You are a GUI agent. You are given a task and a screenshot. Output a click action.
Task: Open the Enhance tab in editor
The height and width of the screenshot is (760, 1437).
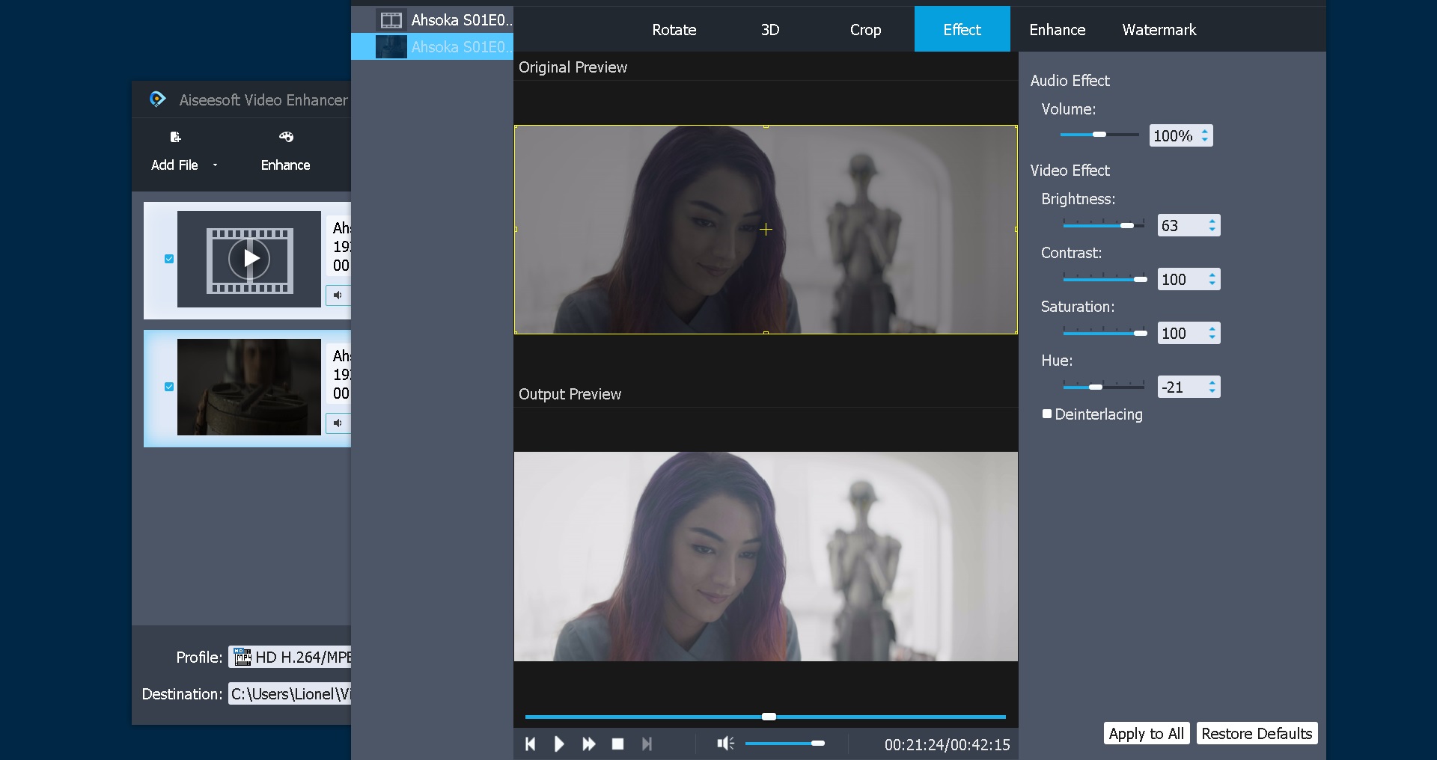[1057, 30]
